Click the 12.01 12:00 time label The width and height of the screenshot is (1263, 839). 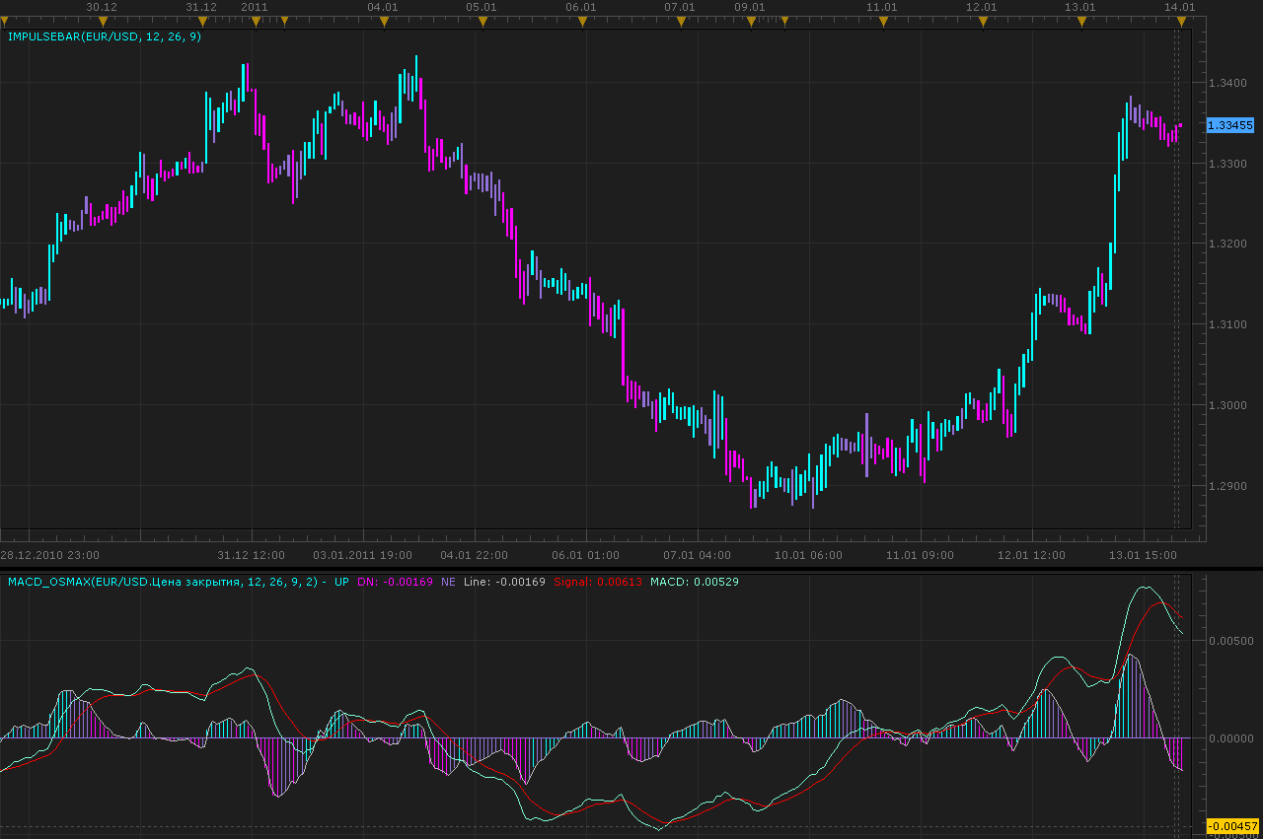click(x=1032, y=555)
